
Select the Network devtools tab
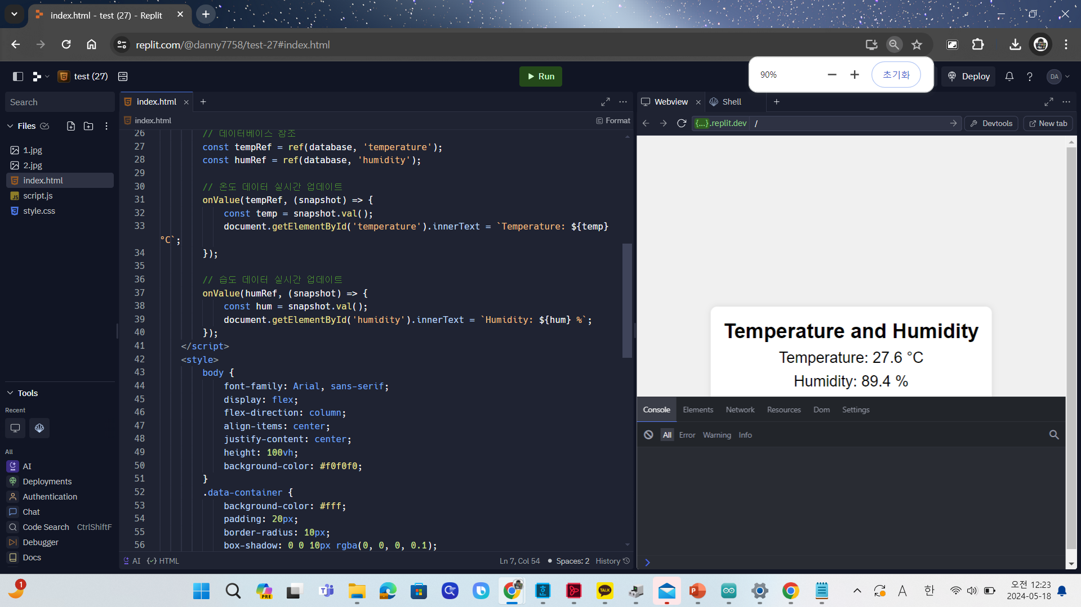(x=740, y=410)
